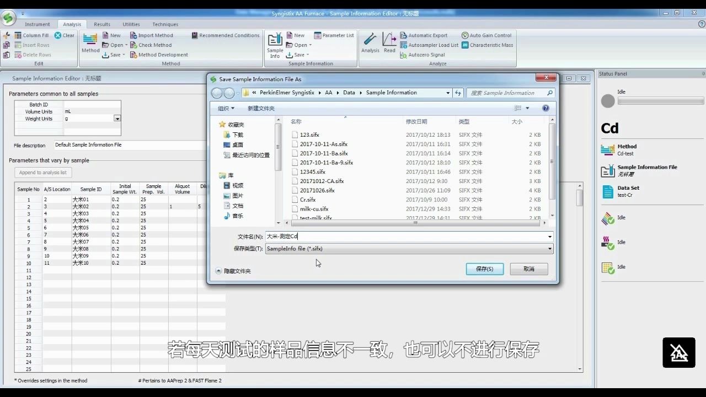706x397 pixels.
Task: Click the Clear tool
Action: (x=65, y=35)
